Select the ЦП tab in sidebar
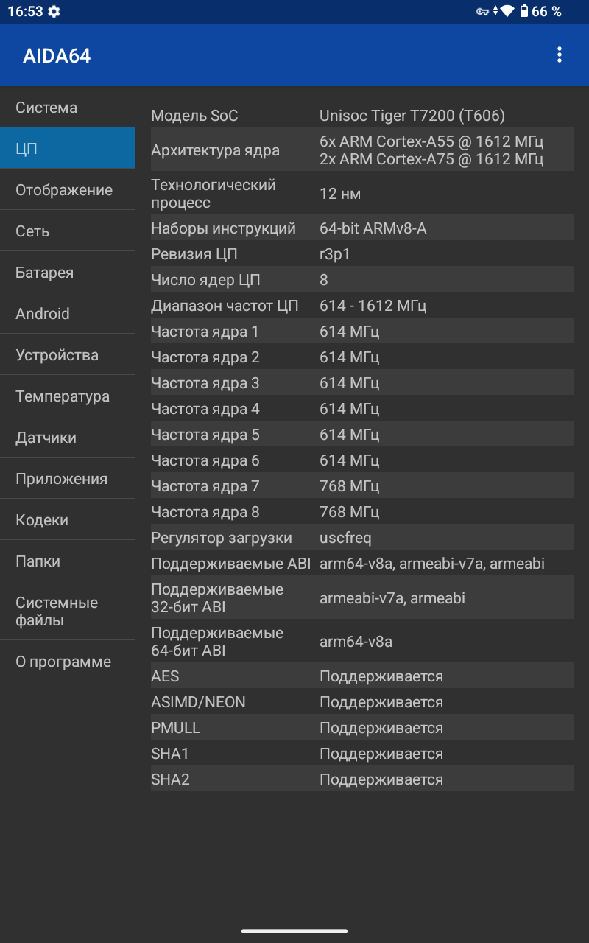The height and width of the screenshot is (943, 589). 67,149
